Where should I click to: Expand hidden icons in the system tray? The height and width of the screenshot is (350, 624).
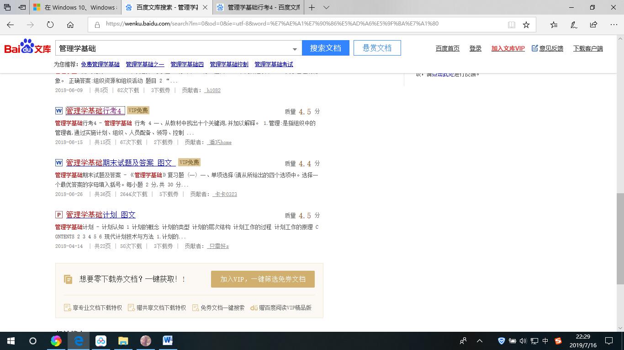pos(480,340)
